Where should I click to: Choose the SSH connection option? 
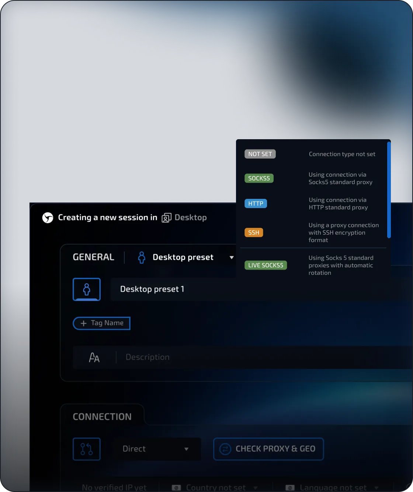tap(254, 233)
